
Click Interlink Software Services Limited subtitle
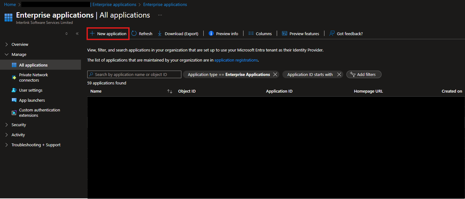[44, 23]
